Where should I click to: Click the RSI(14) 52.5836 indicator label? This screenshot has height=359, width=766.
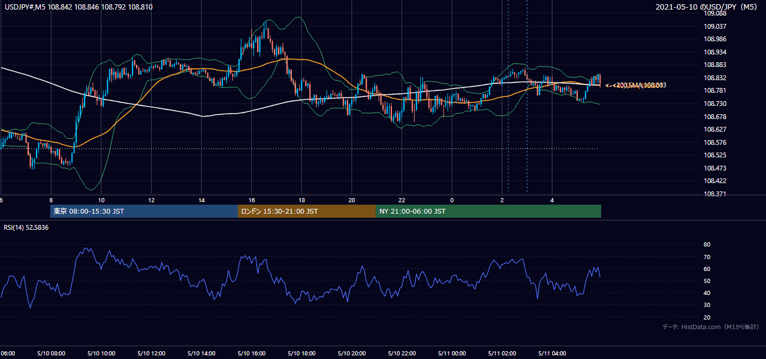[26, 227]
